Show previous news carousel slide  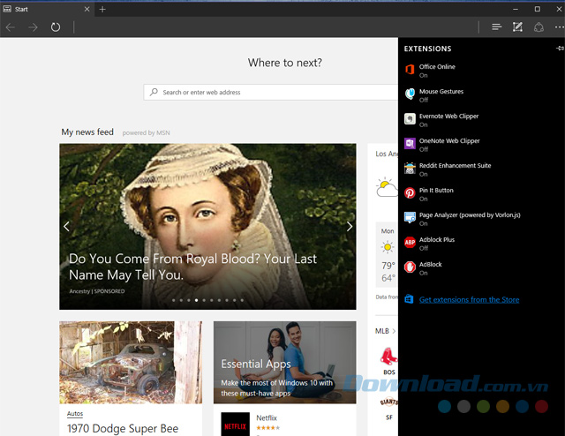[x=66, y=227]
